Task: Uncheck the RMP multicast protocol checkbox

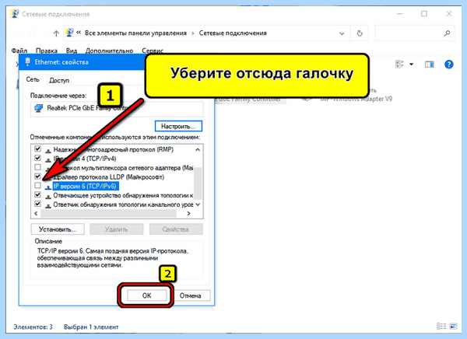Action: pyautogui.click(x=37, y=149)
